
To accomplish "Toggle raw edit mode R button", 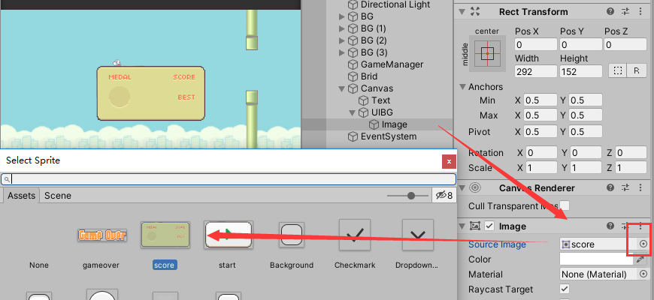I will (x=637, y=70).
